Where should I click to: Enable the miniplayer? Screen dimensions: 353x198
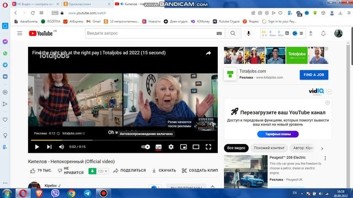click(184, 147)
